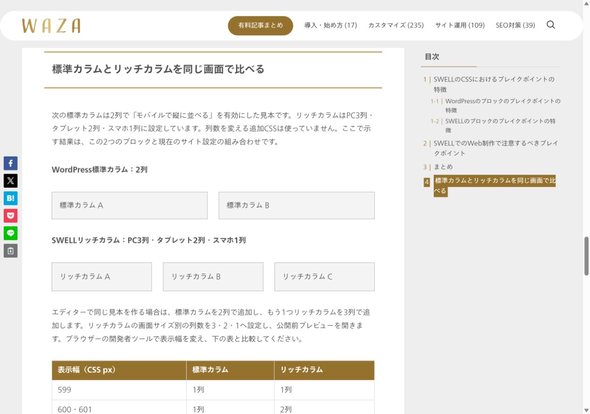This screenshot has height=414, width=590.
Task: Share the article via LINE
Action: [x=11, y=233]
